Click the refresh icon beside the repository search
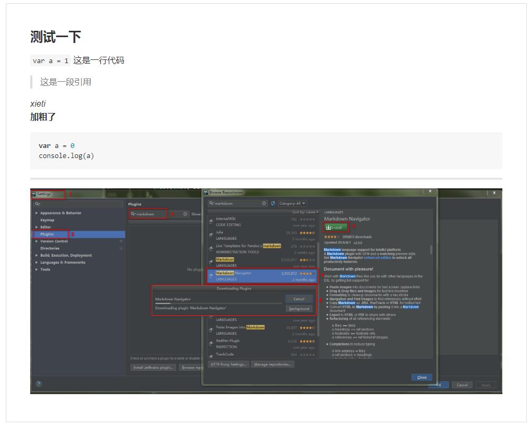Viewport: 531px width, 427px height. coord(273,203)
